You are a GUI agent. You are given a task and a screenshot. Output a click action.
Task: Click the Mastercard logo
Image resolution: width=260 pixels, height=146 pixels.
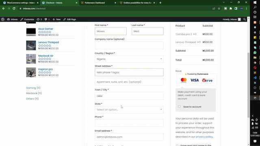(184, 80)
